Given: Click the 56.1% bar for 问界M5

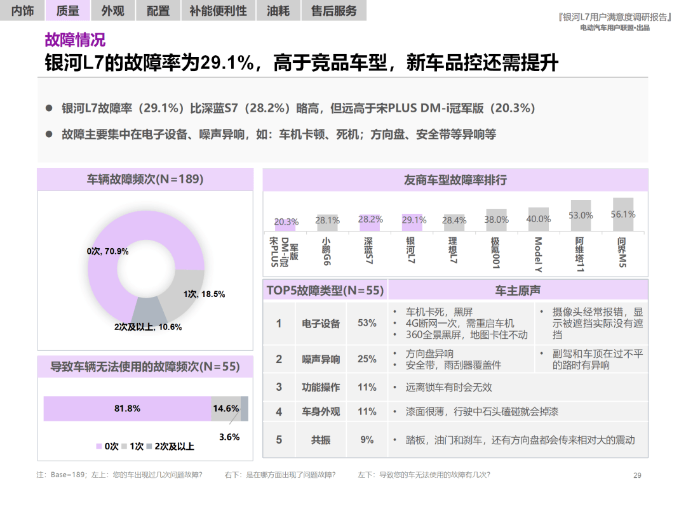Looking at the screenshot, I should 623,214.
